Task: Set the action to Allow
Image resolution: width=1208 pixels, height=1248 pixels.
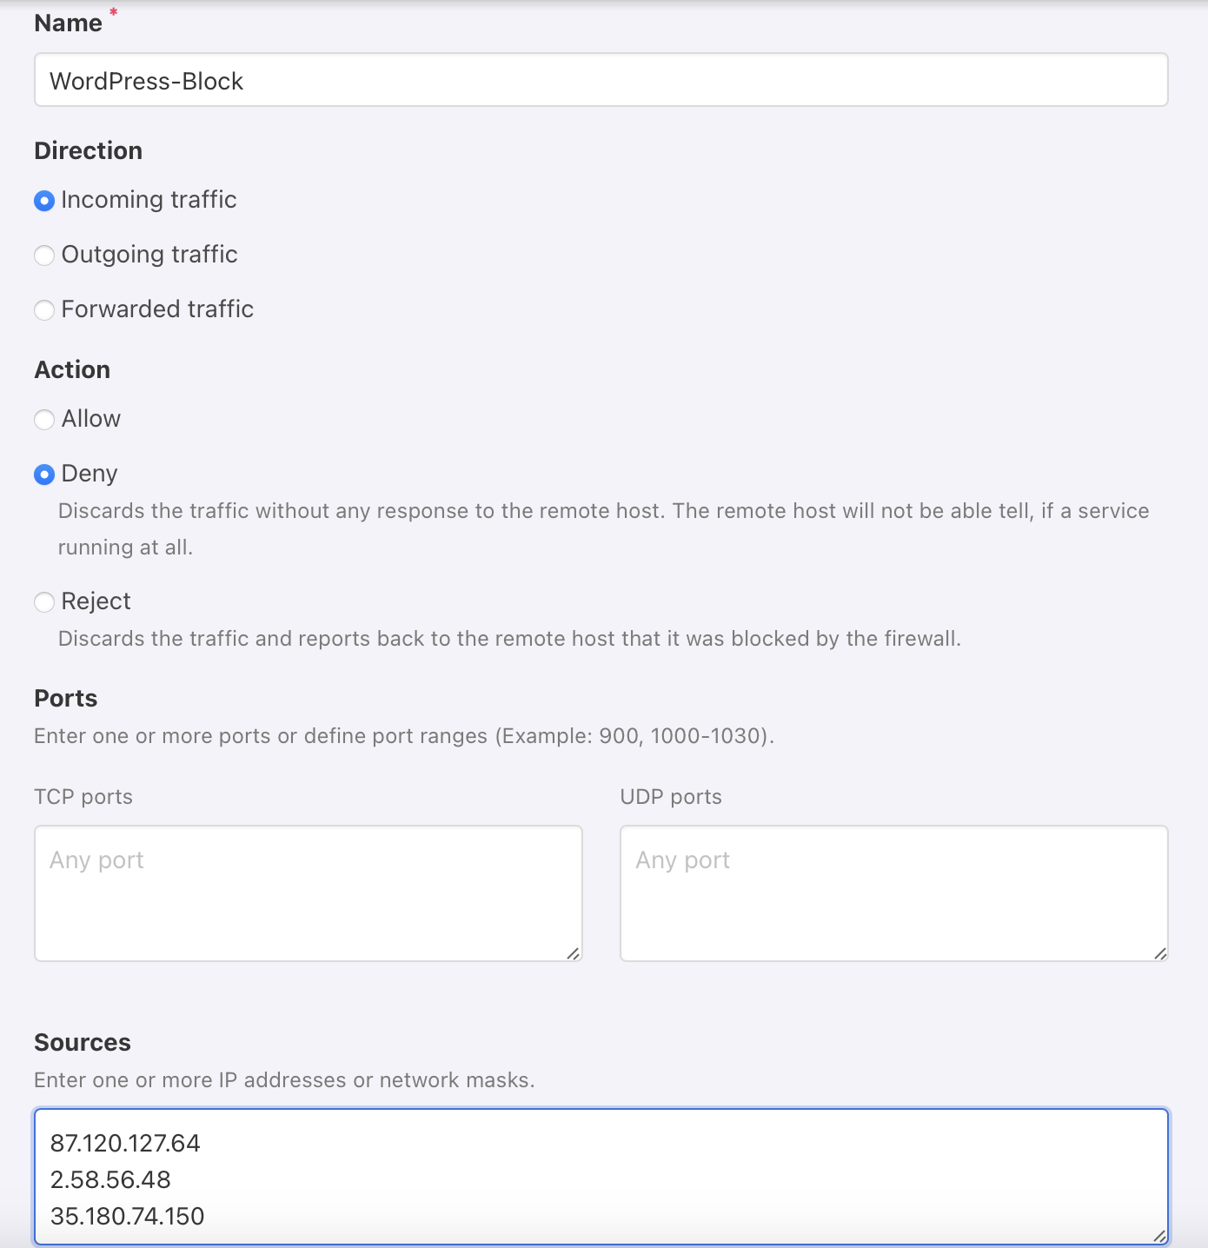Action: coord(44,420)
